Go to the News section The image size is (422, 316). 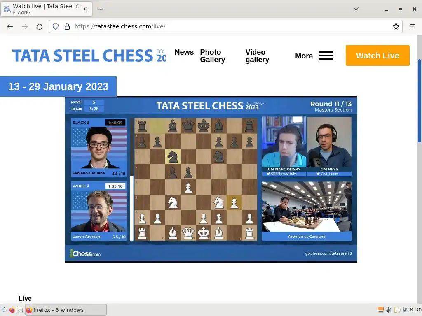(x=184, y=52)
